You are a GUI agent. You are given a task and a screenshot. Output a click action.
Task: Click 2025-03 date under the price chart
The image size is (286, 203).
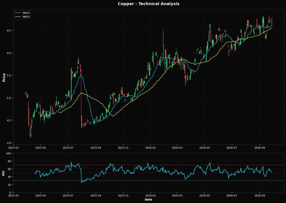pos(14,148)
